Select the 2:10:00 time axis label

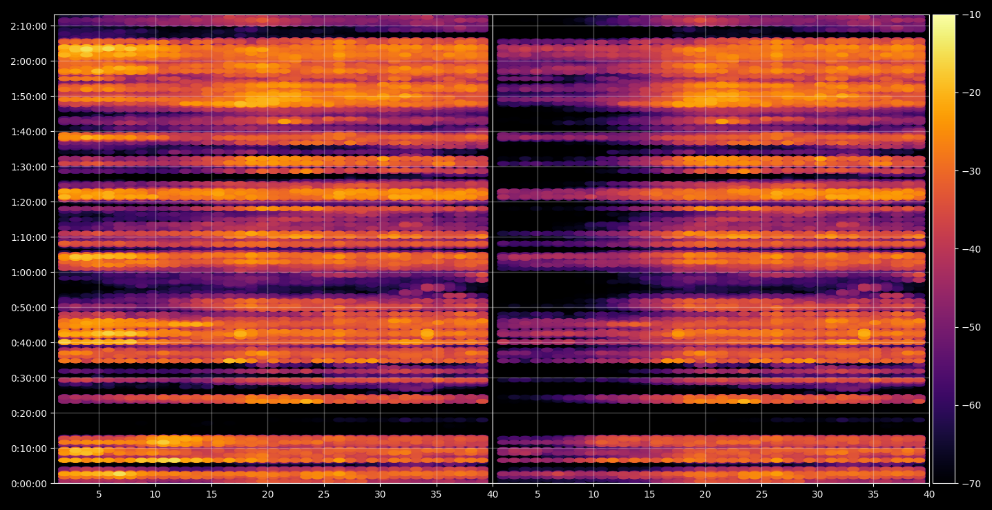(29, 26)
